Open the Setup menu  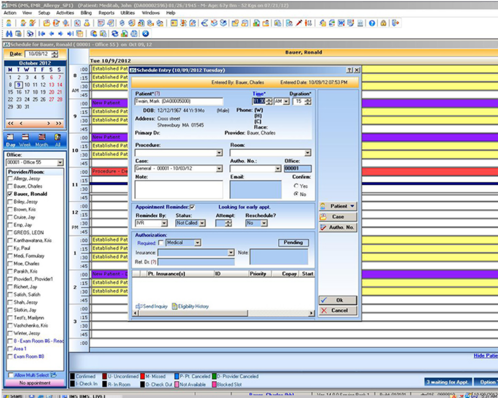pyautogui.click(x=44, y=12)
